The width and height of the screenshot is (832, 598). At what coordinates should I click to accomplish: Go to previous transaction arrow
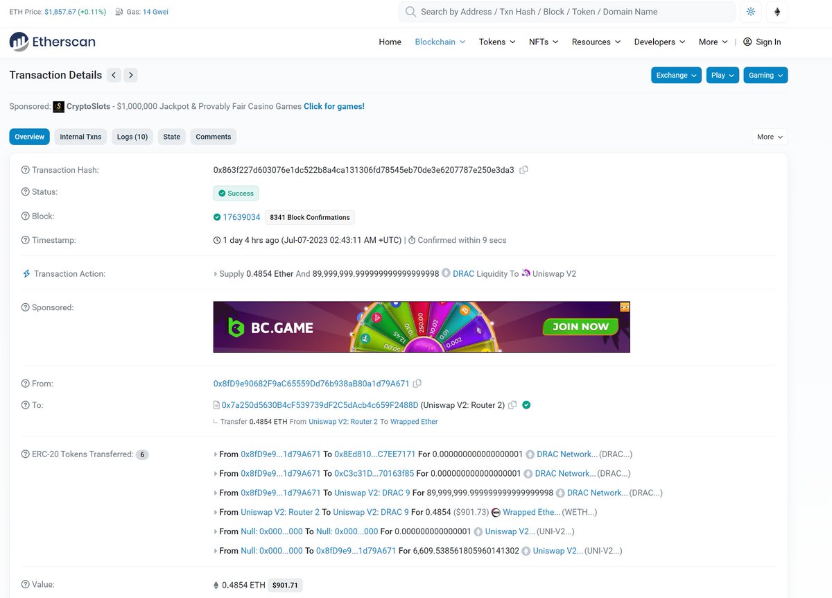[114, 75]
